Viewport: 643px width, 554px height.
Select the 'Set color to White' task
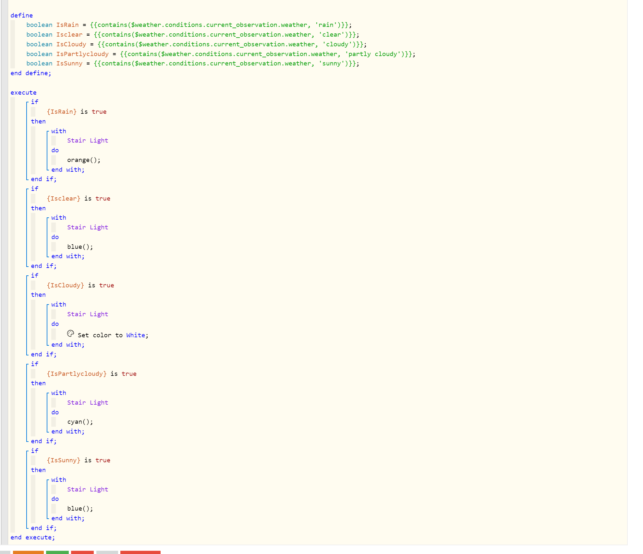(x=113, y=335)
